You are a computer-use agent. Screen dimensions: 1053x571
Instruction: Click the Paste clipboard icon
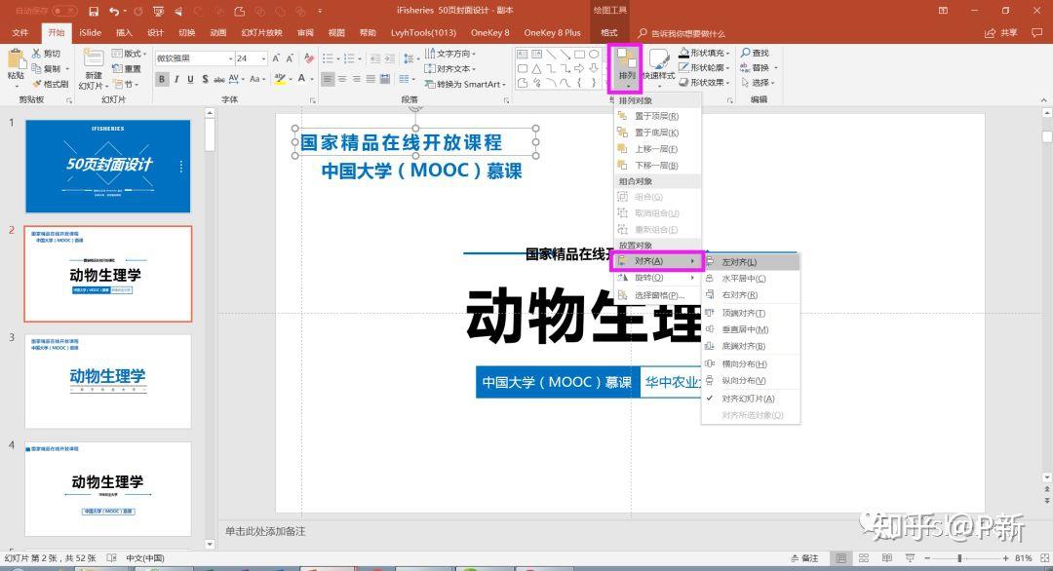pyautogui.click(x=17, y=61)
